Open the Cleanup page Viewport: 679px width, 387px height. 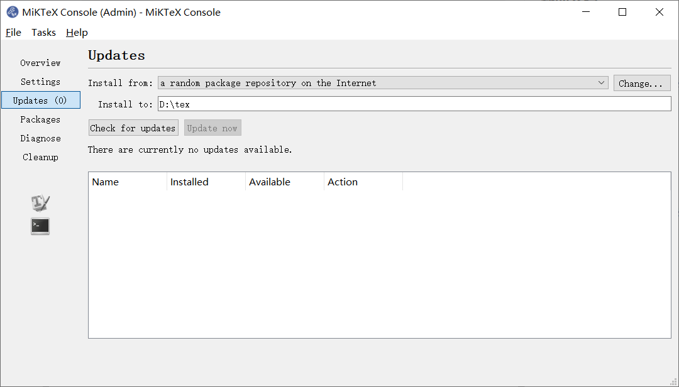tap(40, 156)
